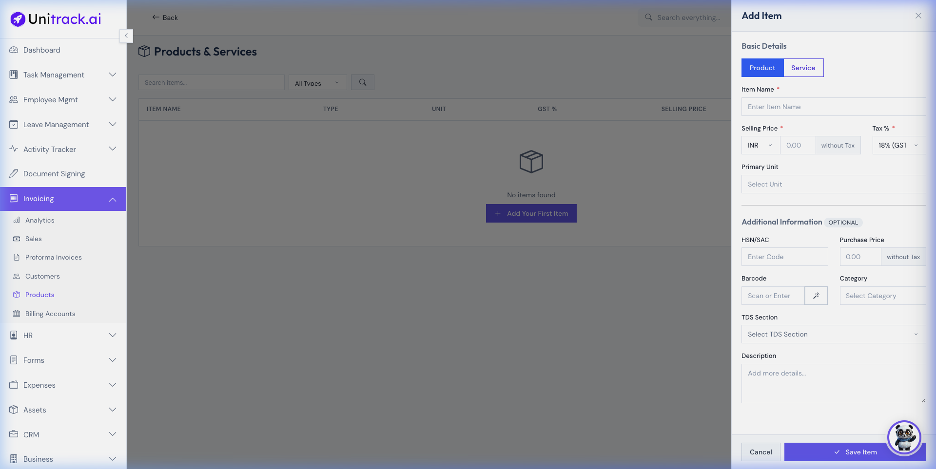Open the panda assistant chat avatar
The height and width of the screenshot is (469, 936).
(904, 437)
